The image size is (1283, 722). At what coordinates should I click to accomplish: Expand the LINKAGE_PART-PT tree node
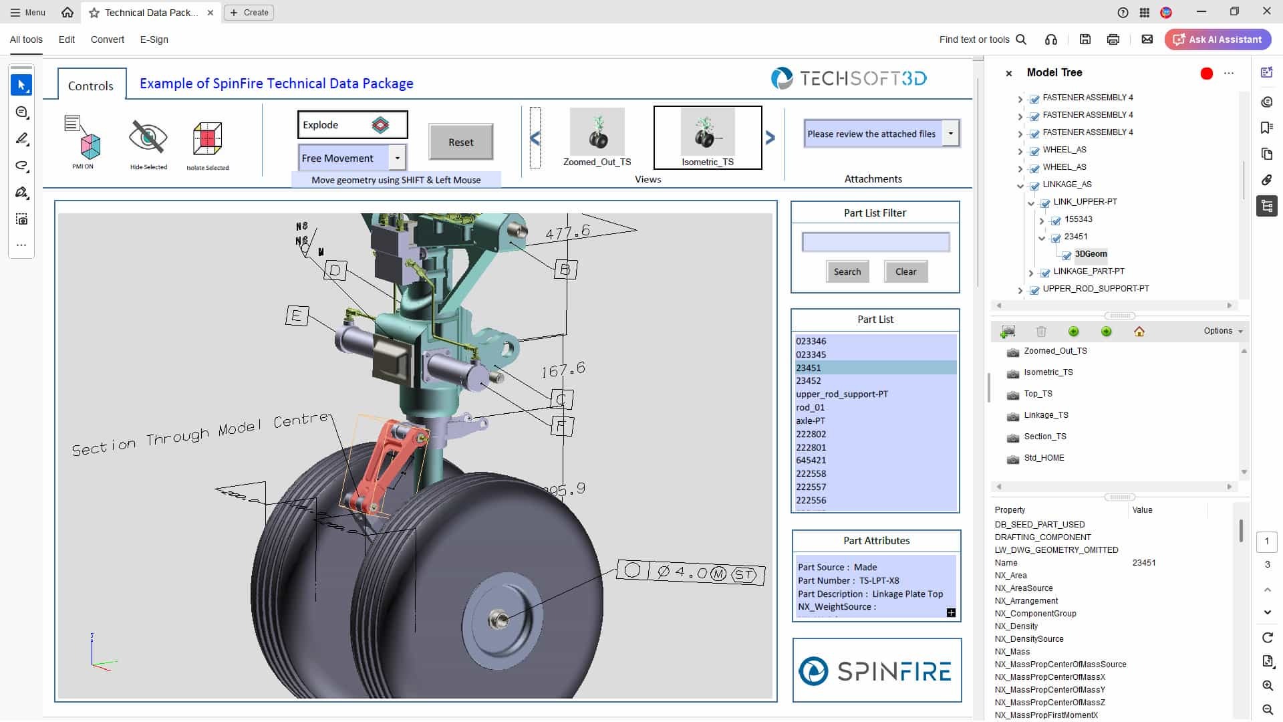click(x=1030, y=273)
